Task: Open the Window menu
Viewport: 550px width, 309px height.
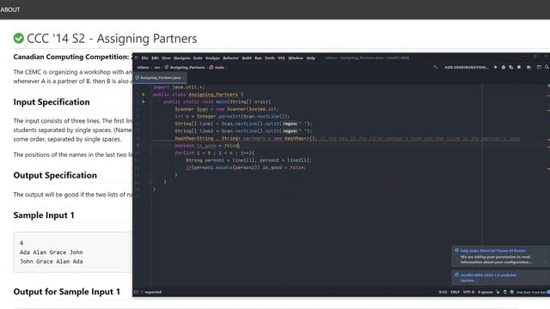Action: 296,58
